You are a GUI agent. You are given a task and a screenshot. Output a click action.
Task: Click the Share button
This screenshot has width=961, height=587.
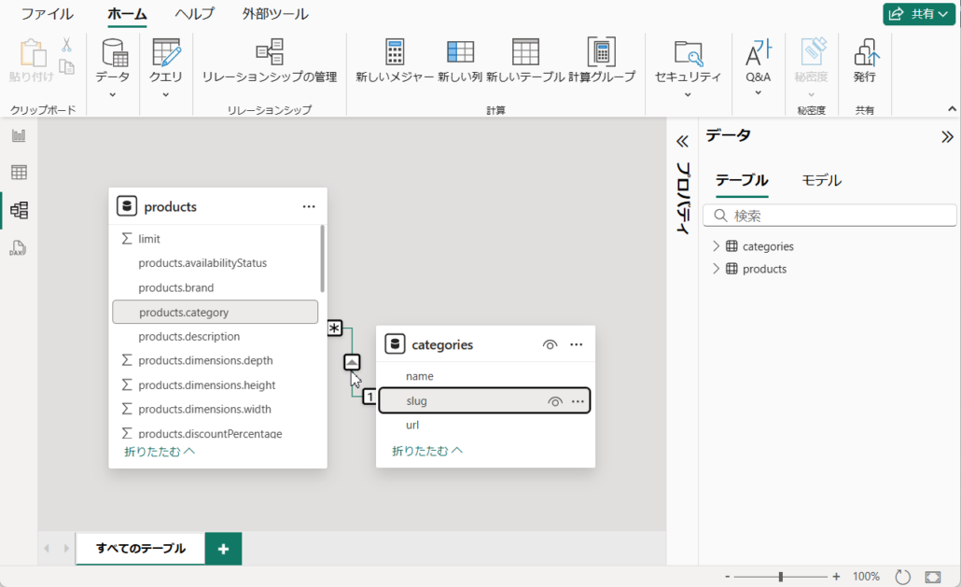click(919, 14)
